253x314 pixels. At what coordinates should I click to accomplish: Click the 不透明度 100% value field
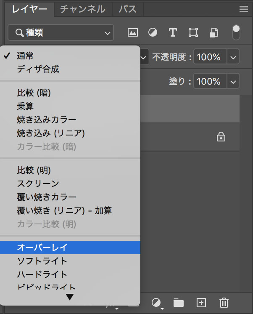pos(209,57)
